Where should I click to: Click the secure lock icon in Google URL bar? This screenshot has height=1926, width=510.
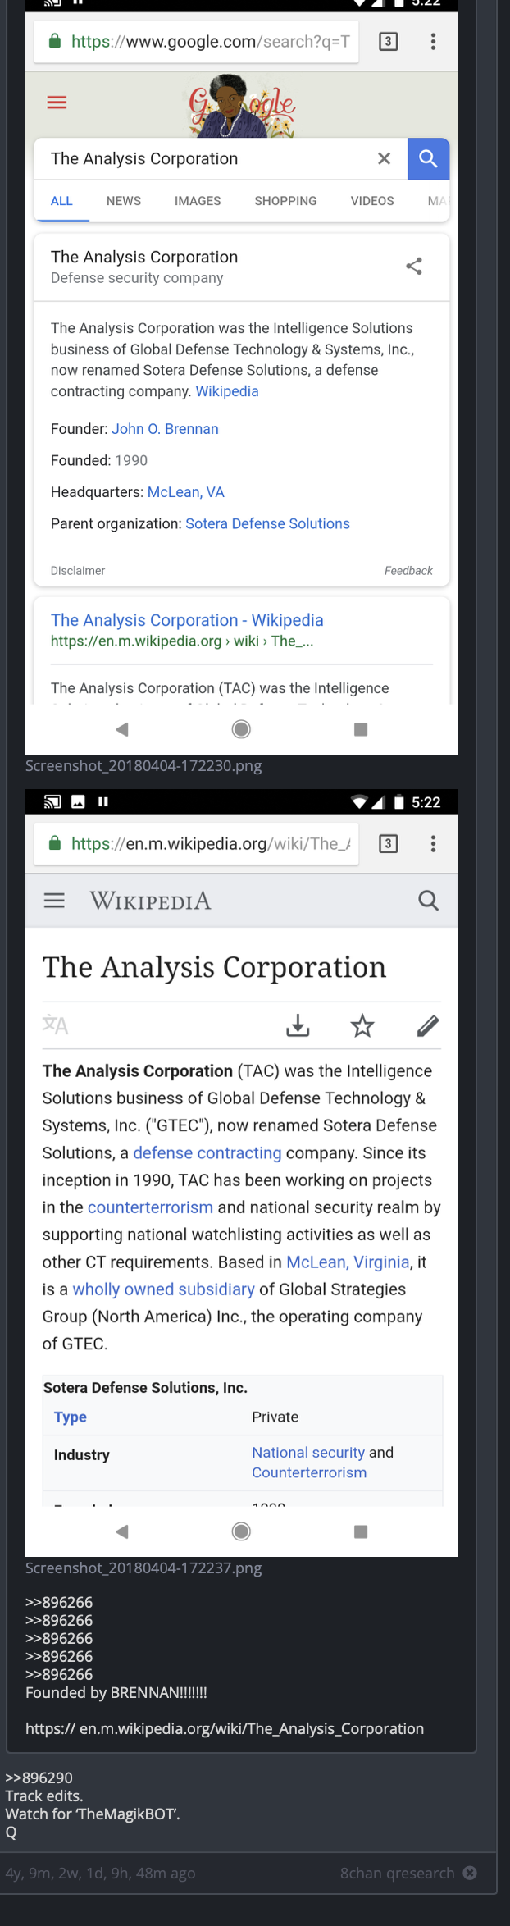tap(55, 41)
